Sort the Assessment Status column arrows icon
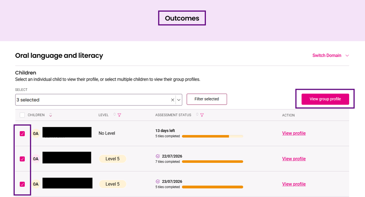This screenshot has width=365, height=197. coord(197,114)
